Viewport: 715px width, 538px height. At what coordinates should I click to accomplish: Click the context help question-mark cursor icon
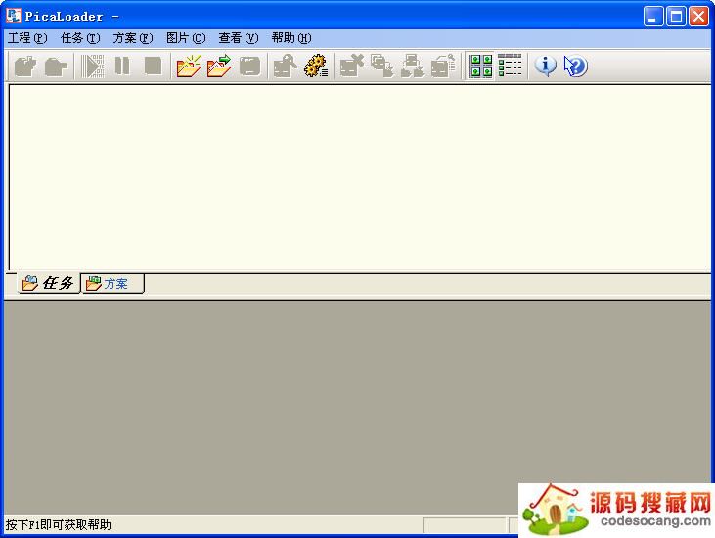pyautogui.click(x=575, y=67)
